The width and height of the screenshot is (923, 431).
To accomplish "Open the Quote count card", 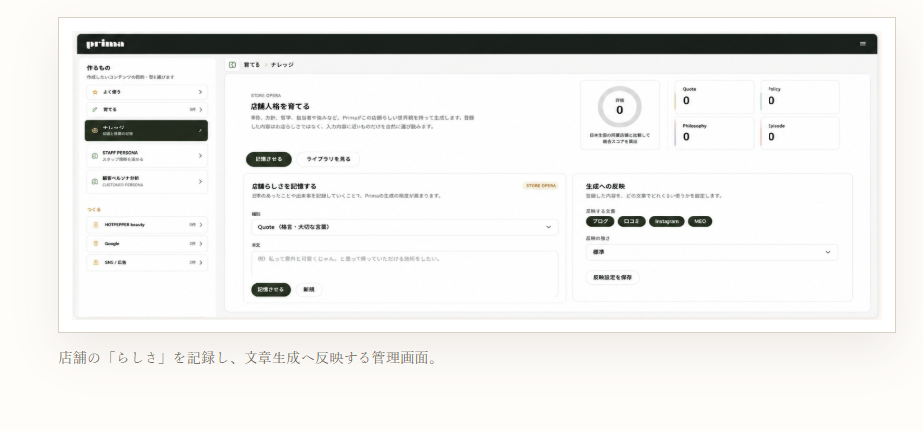I will (x=714, y=97).
